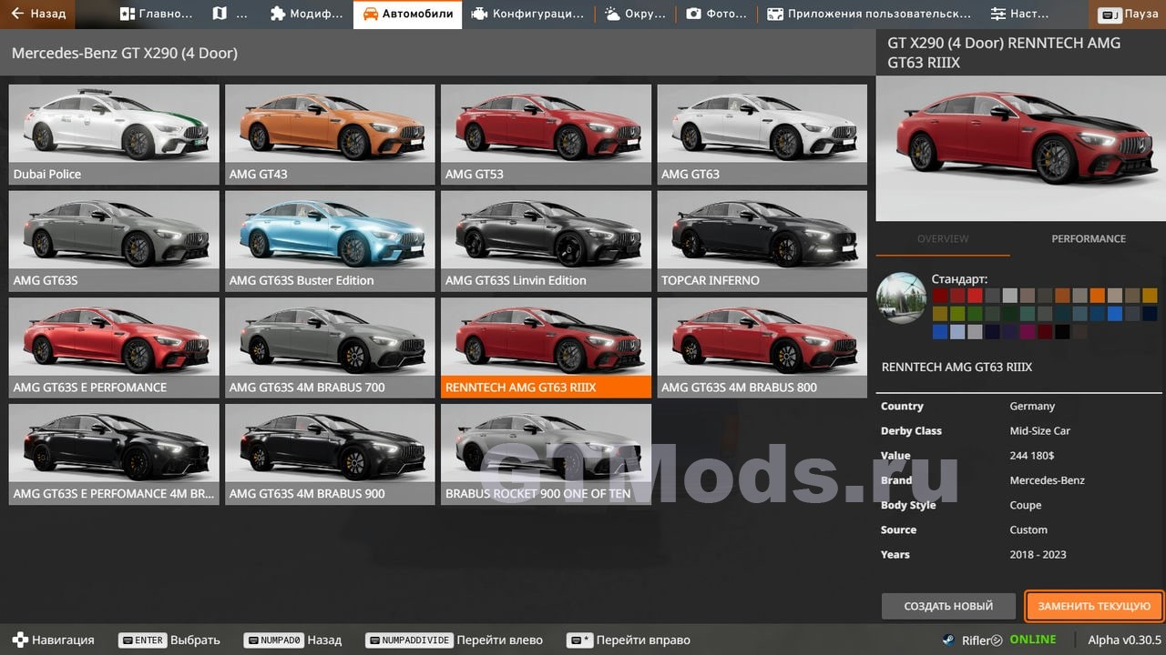Click the ЗАМЕНИТЬ ТЕКУЩУЮ button
Image resolution: width=1166 pixels, height=655 pixels.
coord(1094,606)
